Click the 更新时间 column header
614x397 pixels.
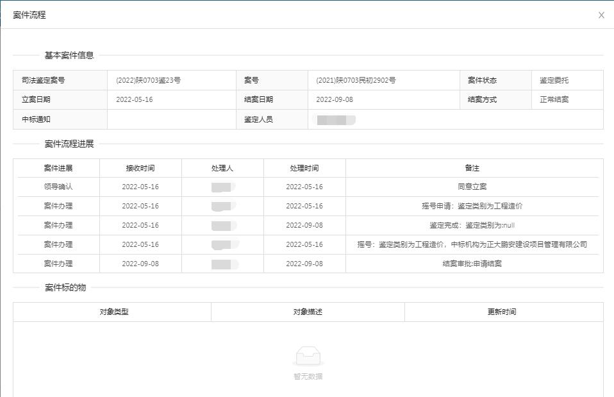(x=501, y=312)
